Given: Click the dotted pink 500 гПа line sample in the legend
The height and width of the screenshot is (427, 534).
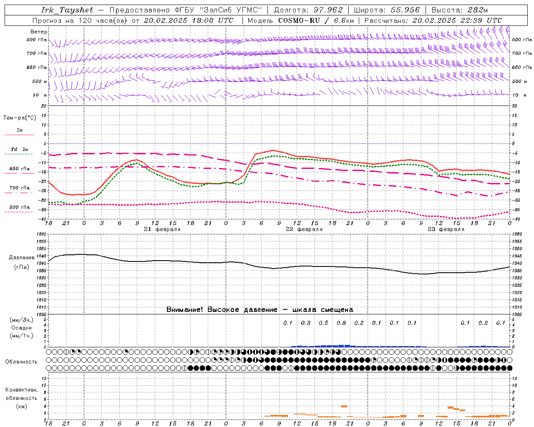Looking at the screenshot, I should pos(19,212).
